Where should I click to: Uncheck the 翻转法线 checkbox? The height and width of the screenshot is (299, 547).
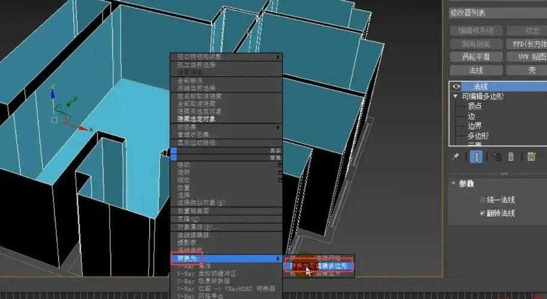pos(482,213)
